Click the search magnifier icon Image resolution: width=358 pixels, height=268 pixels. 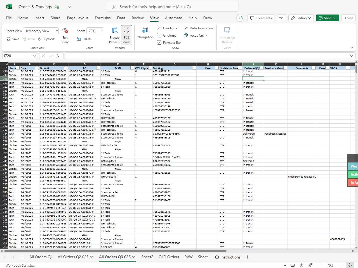(x=114, y=7)
